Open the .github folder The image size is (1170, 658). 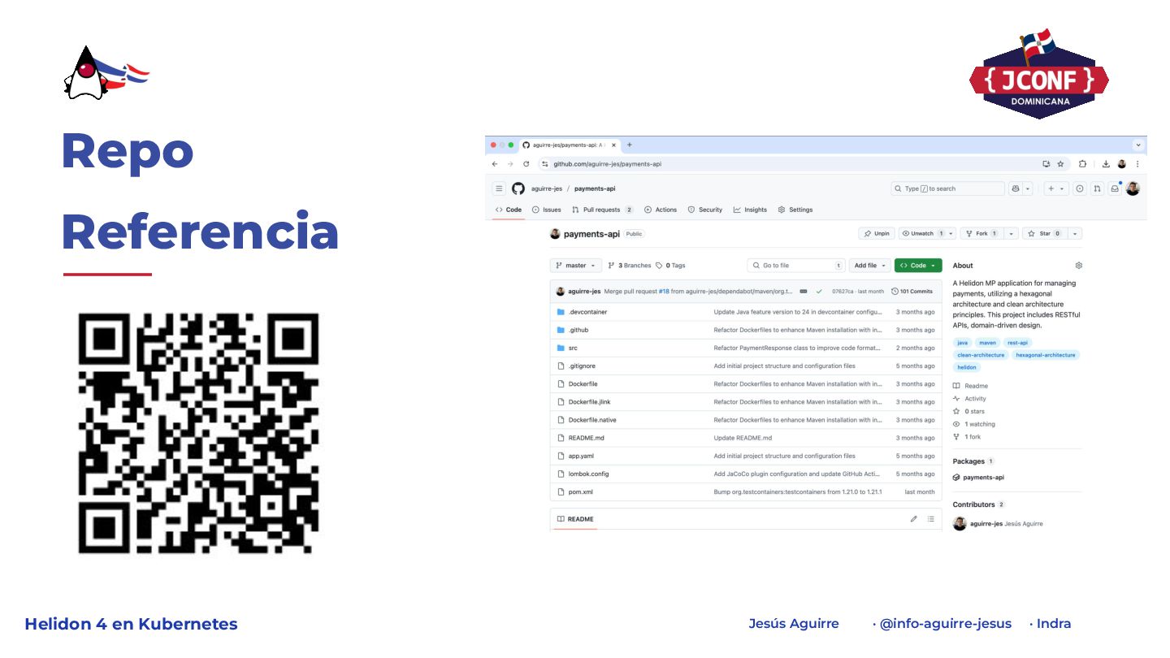click(x=578, y=330)
